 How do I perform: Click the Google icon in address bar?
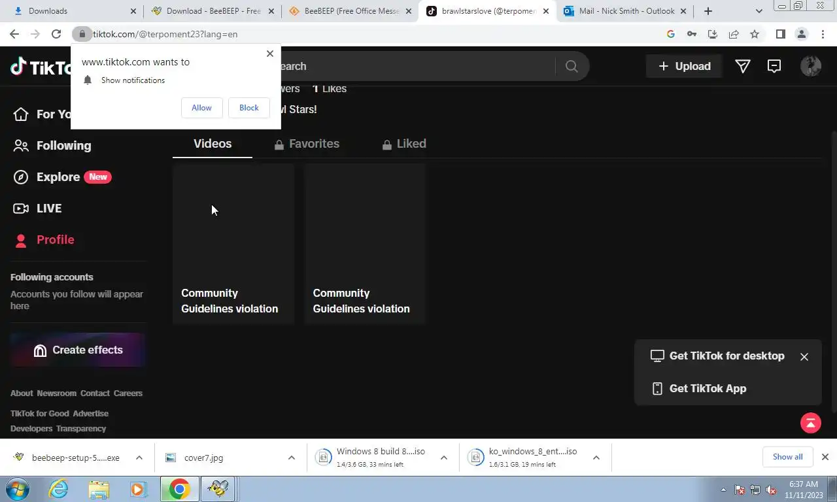(671, 34)
